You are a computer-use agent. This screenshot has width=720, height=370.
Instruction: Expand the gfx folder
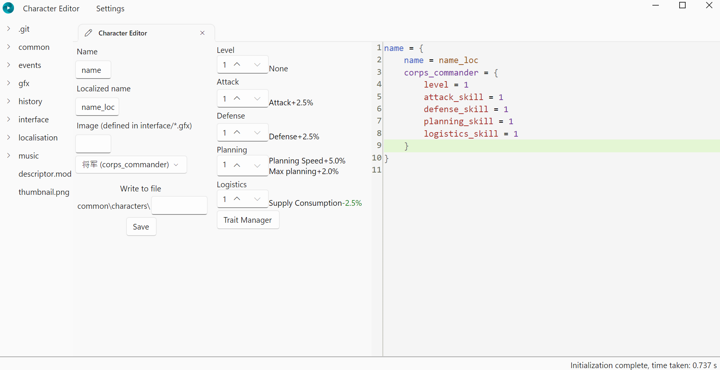pyautogui.click(x=9, y=83)
